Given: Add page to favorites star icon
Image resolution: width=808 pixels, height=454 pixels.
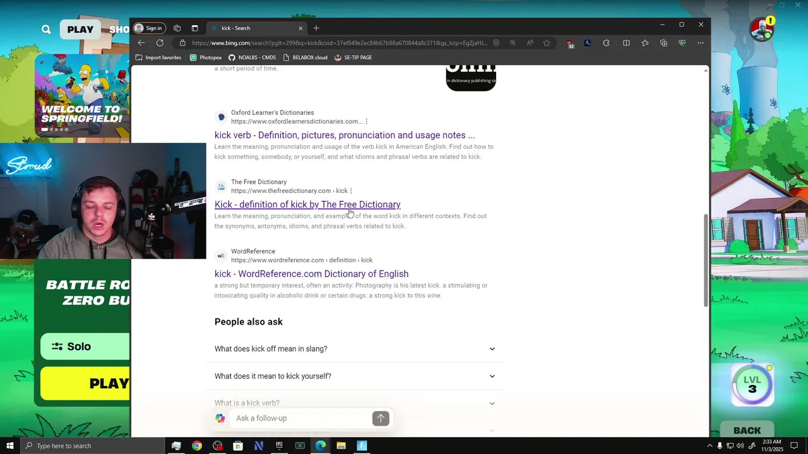Looking at the screenshot, I should point(547,43).
